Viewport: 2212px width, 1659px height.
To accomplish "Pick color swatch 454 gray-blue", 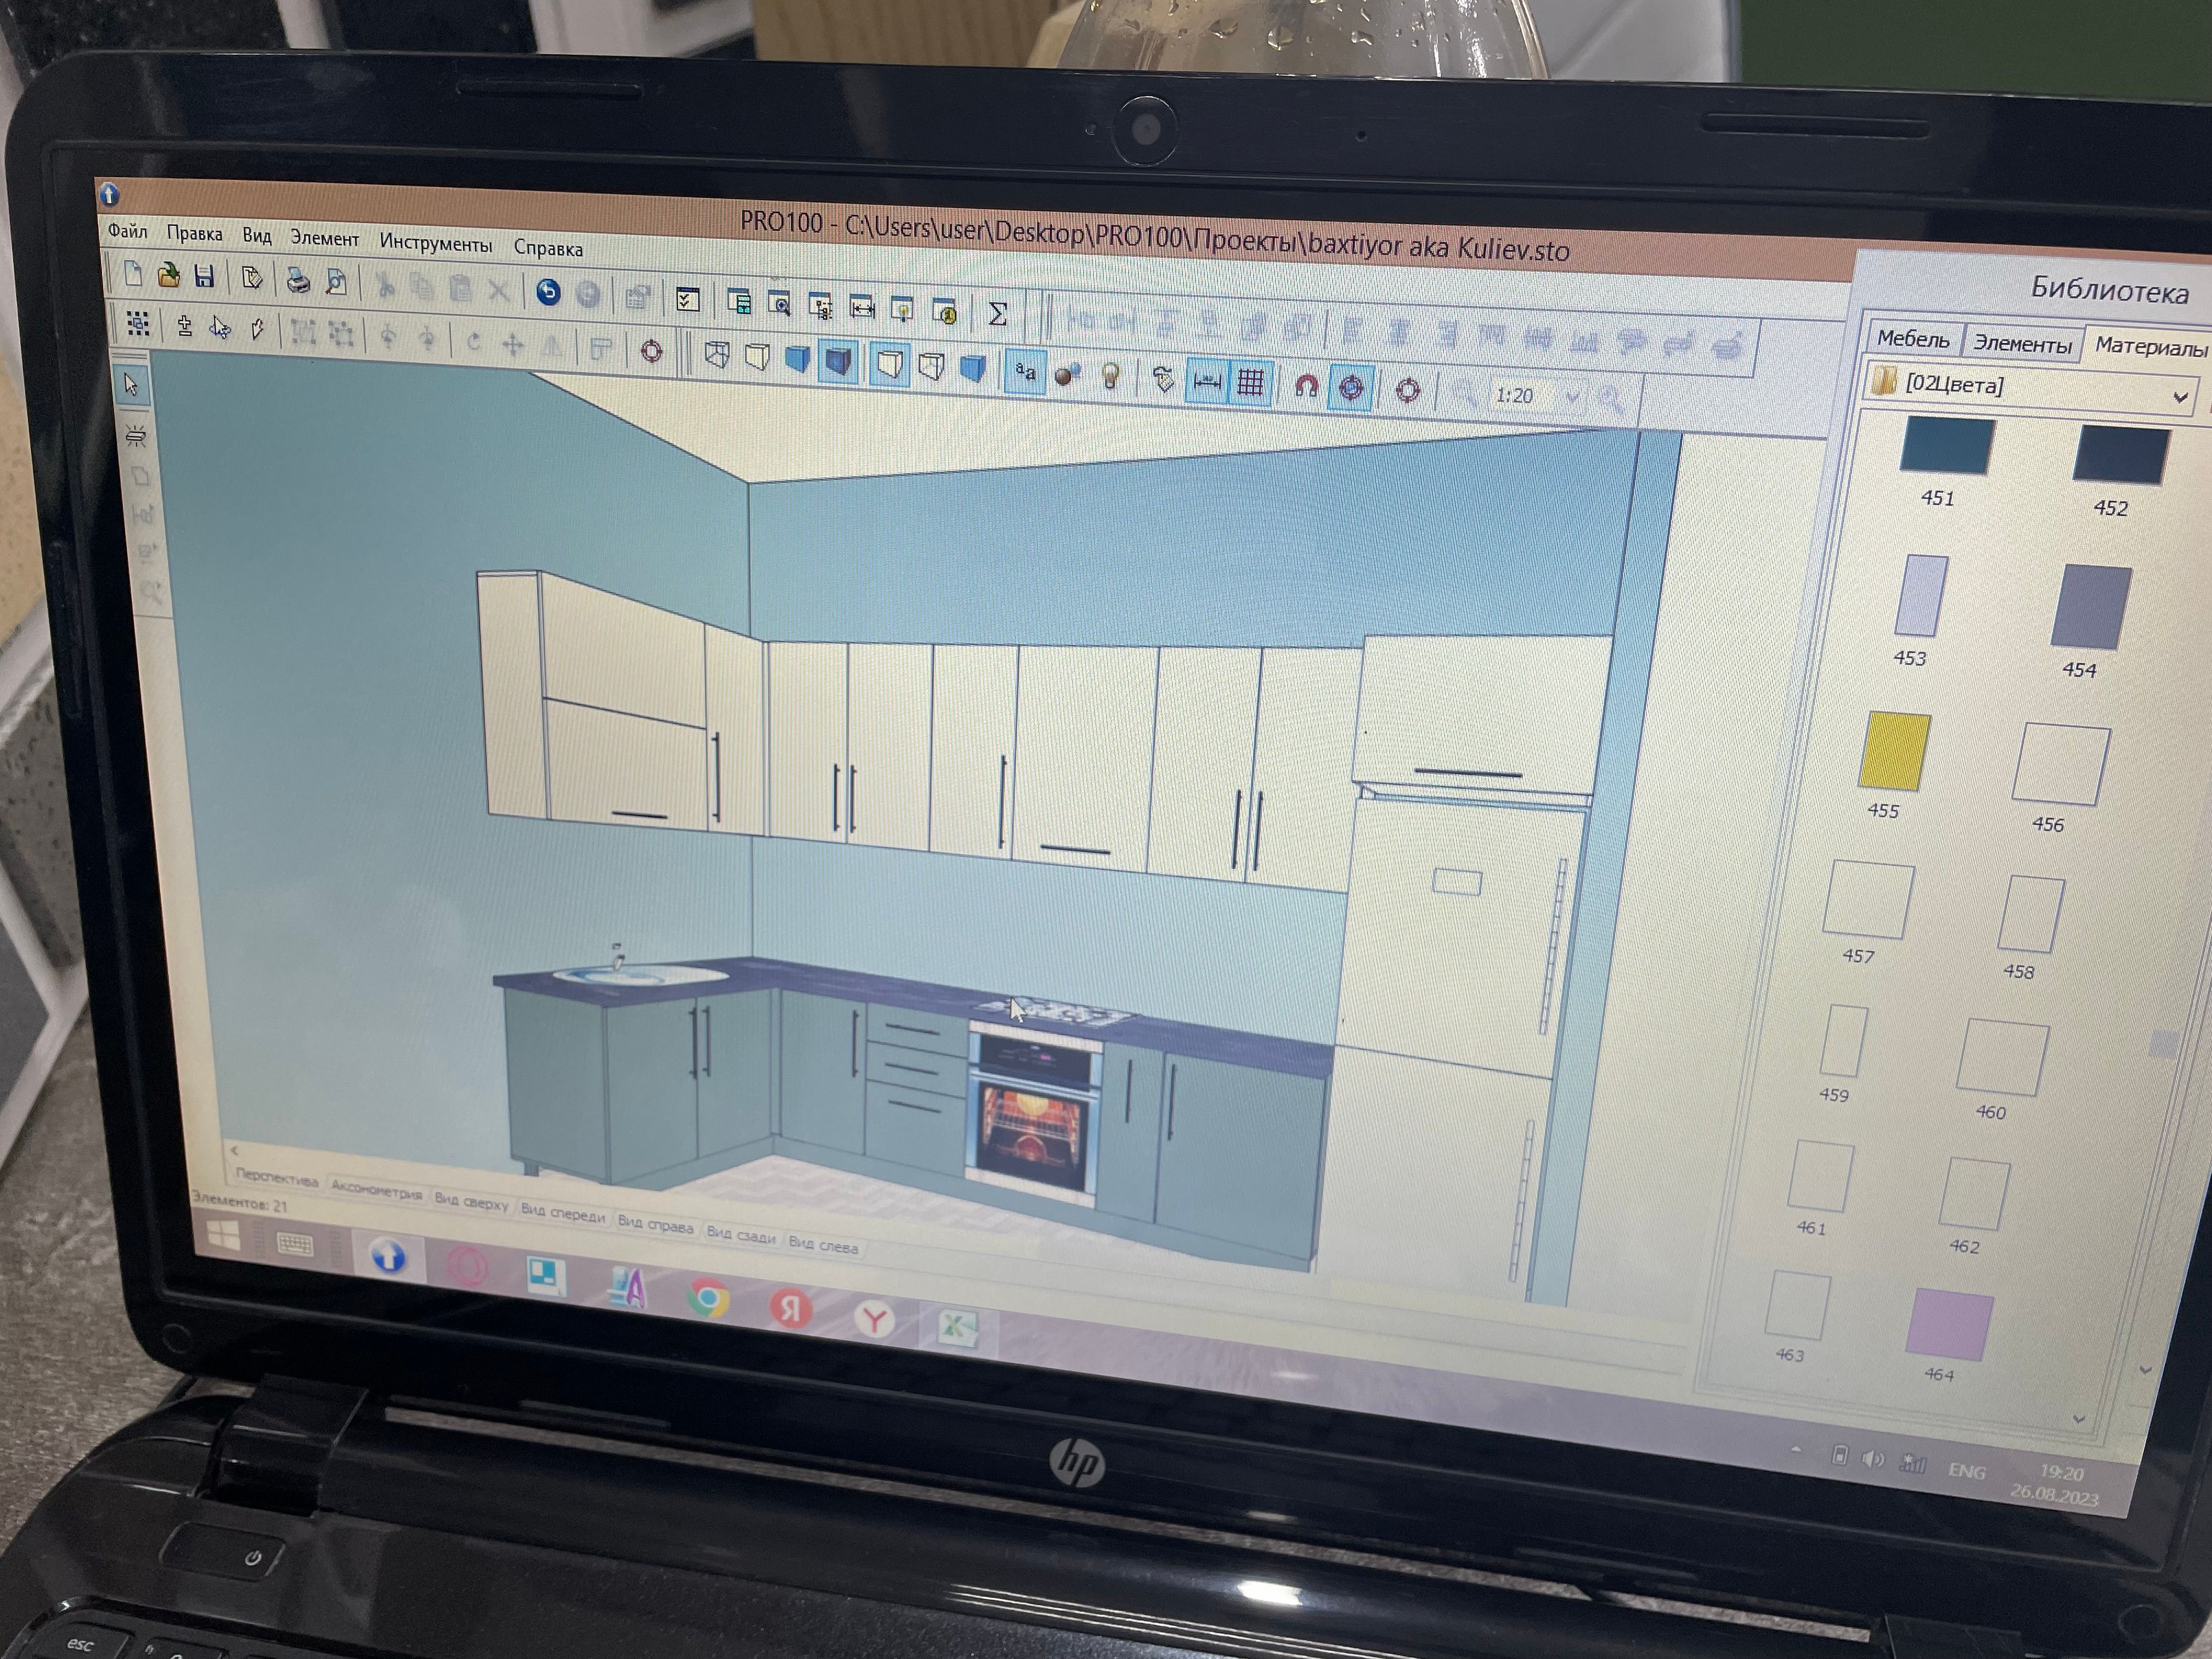I will tap(2091, 607).
